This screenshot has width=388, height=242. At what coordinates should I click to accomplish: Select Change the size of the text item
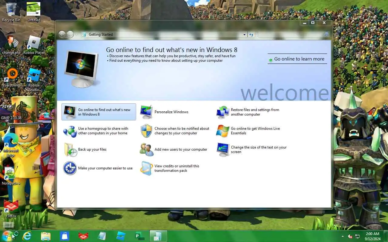[252, 149]
